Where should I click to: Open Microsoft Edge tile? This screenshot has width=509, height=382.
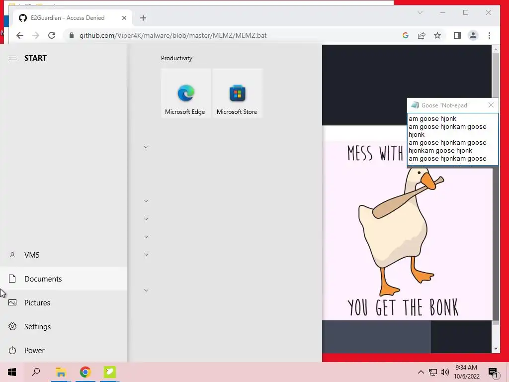pyautogui.click(x=185, y=93)
